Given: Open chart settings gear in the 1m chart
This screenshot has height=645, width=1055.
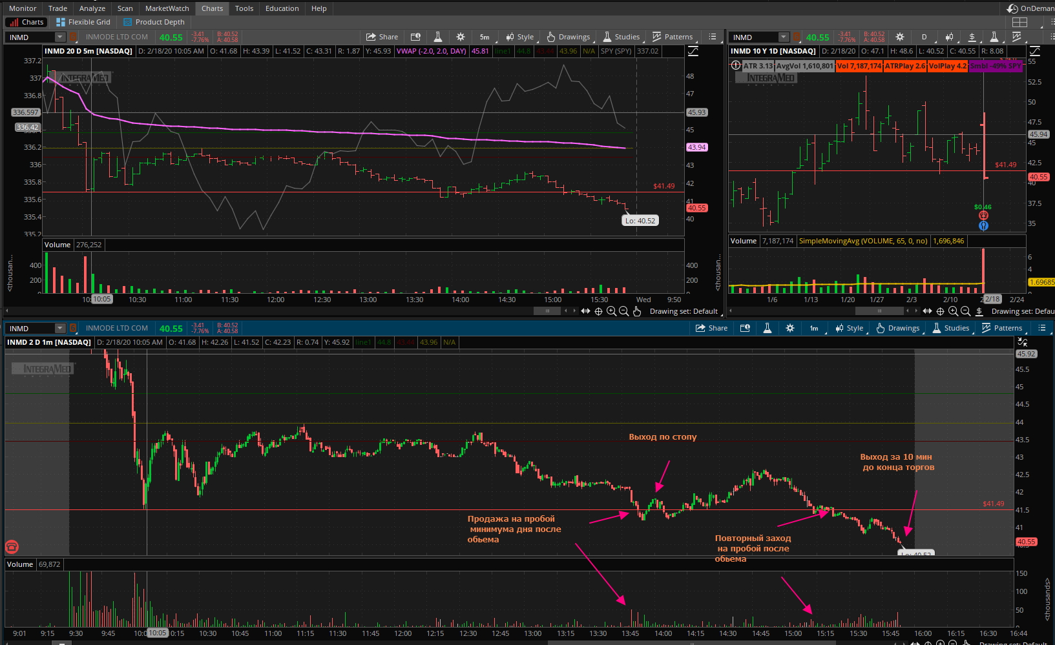Looking at the screenshot, I should tap(790, 328).
